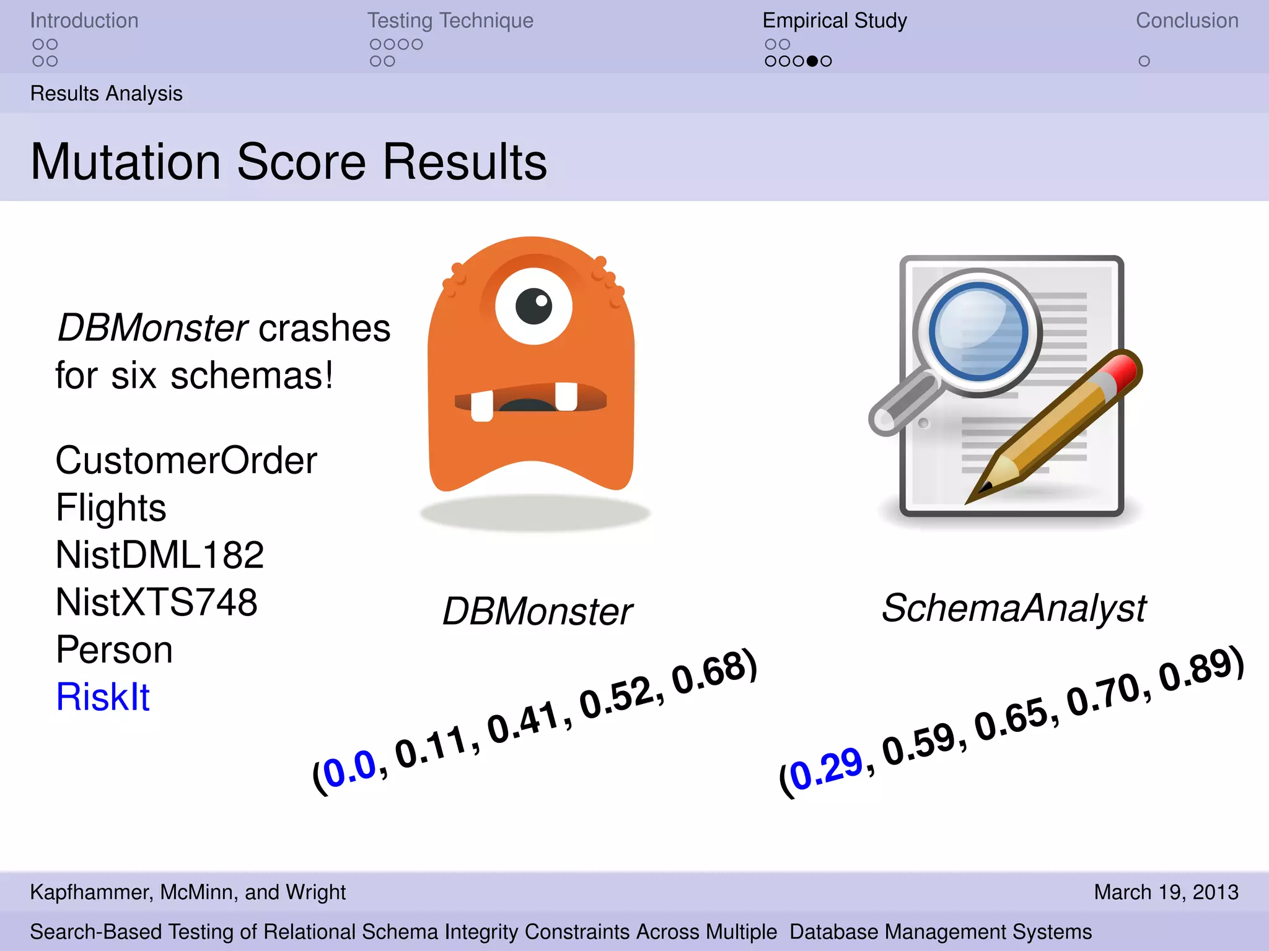Click the blue 0.0 score value

coord(350,768)
